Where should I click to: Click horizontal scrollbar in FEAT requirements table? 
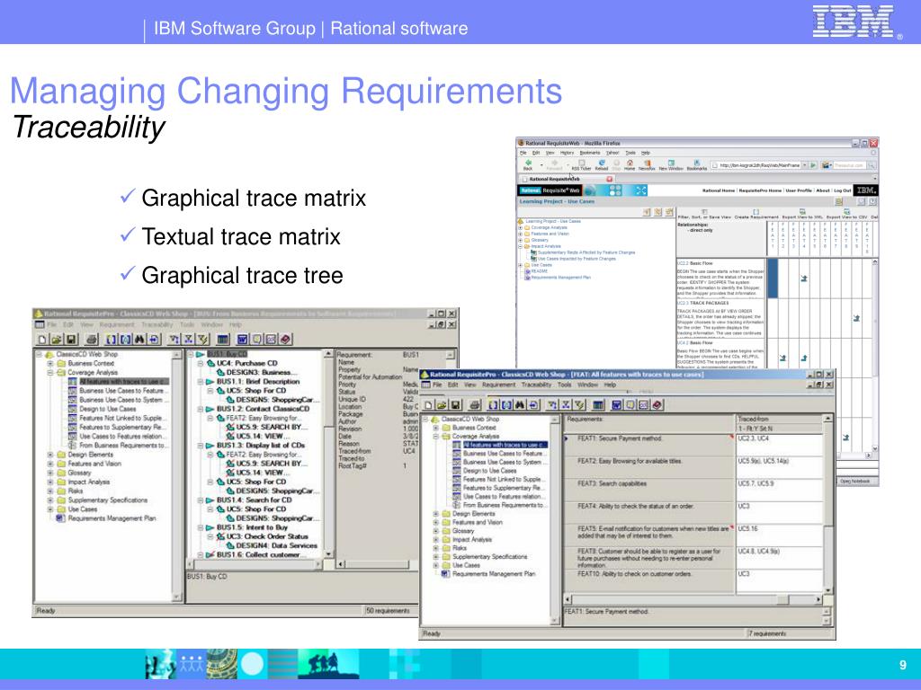693,599
